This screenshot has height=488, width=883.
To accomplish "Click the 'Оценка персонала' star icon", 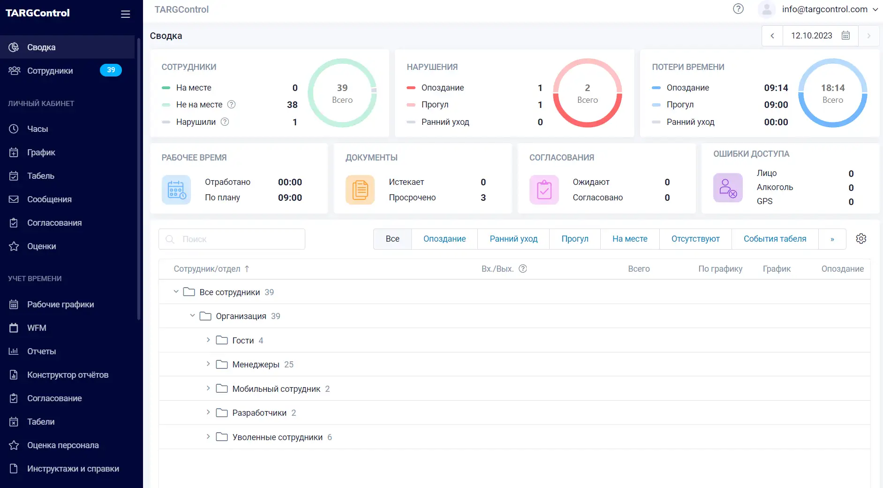I will click(x=14, y=445).
